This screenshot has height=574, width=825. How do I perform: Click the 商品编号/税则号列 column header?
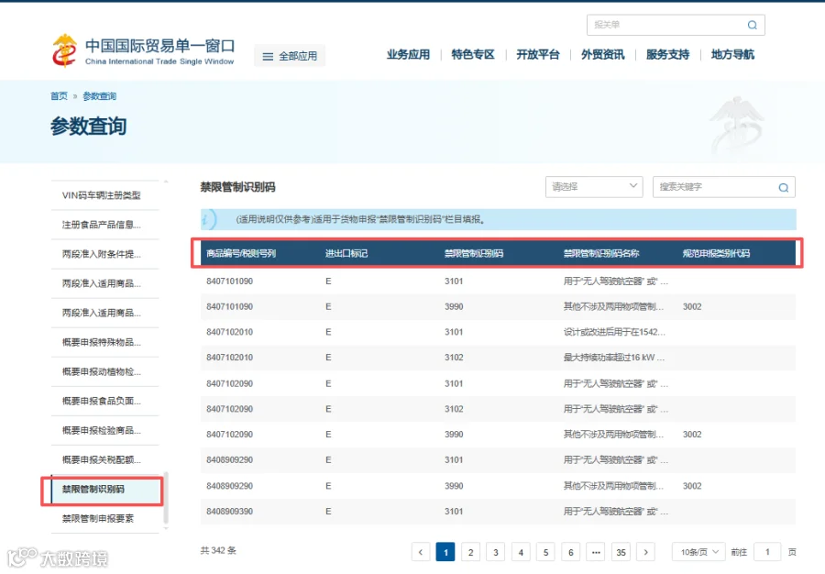(241, 253)
